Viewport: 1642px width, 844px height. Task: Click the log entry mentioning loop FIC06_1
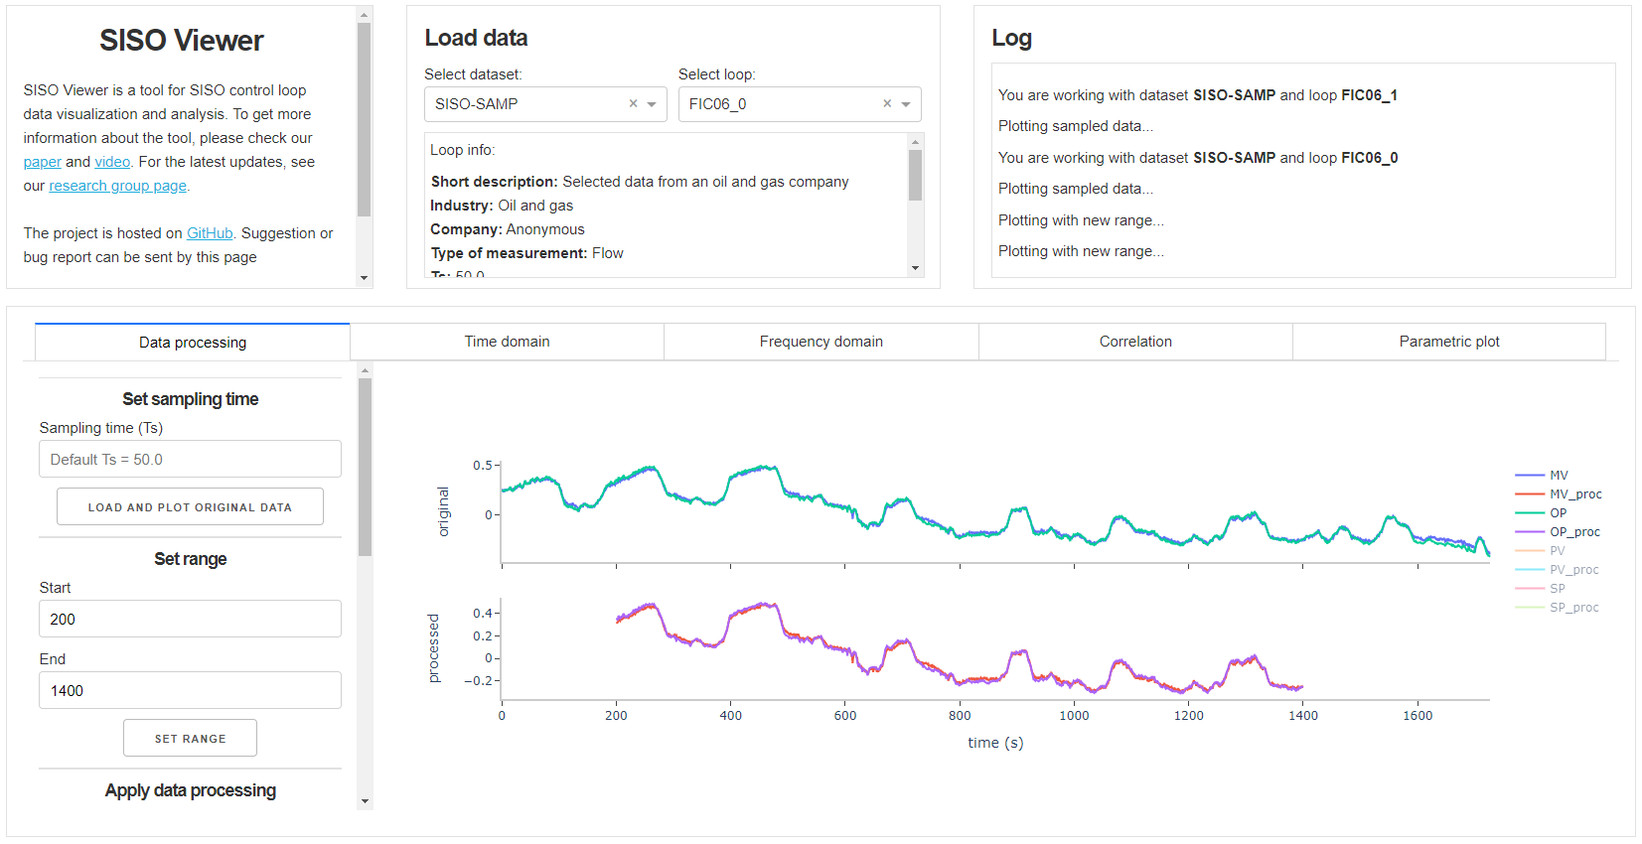pos(1198,95)
